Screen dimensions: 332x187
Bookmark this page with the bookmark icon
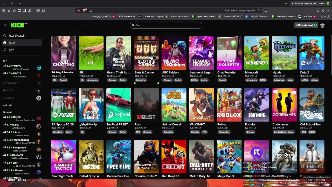point(266,10)
